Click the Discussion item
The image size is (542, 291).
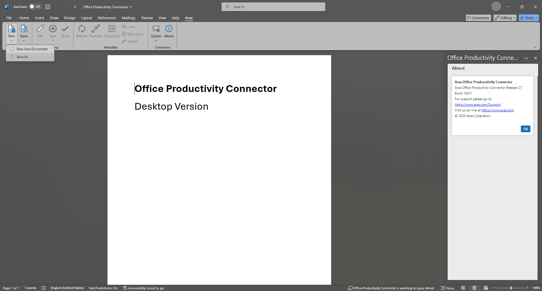tap(133, 34)
